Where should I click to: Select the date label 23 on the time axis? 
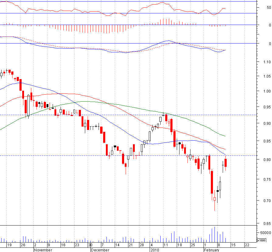(x=77, y=245)
